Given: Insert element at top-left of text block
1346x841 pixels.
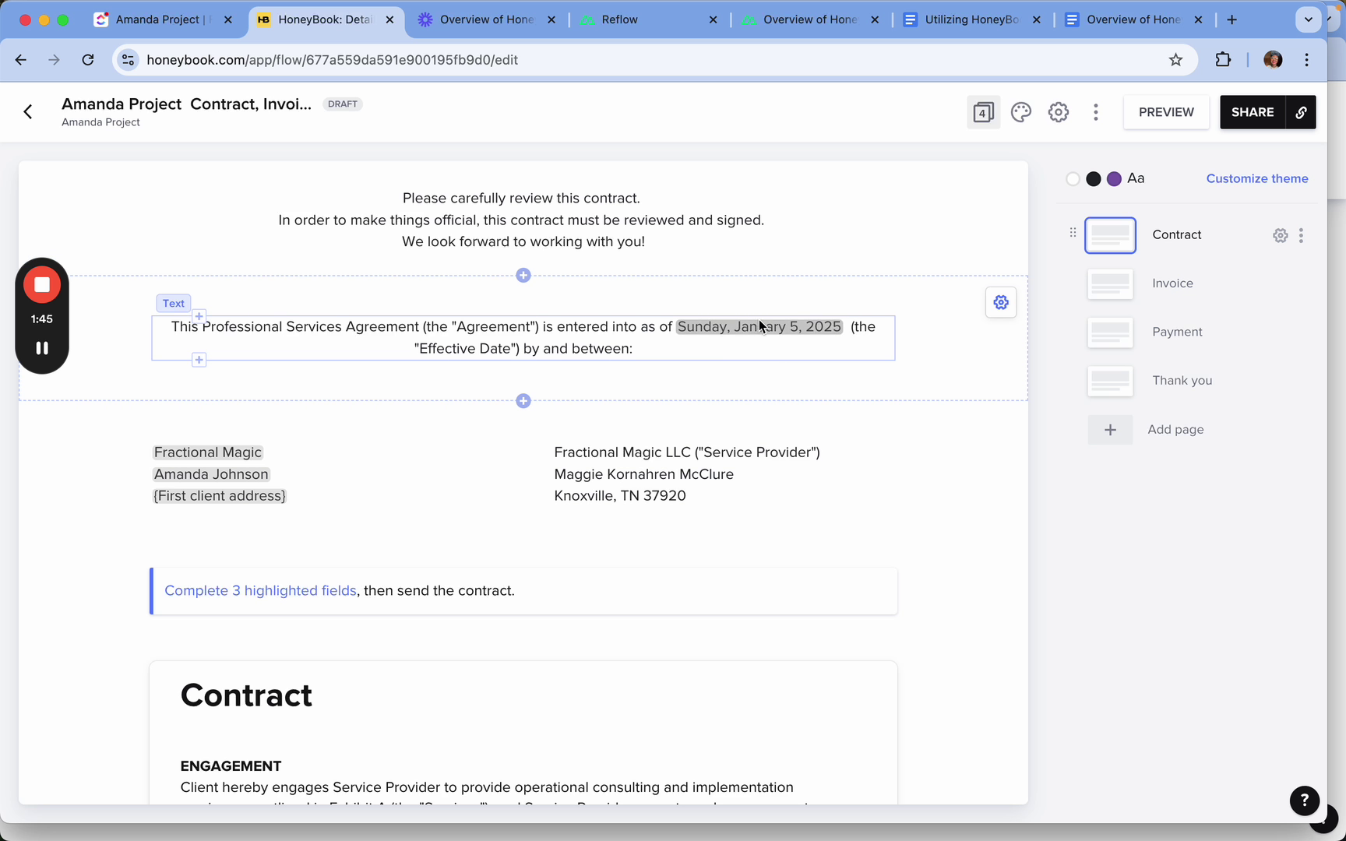Looking at the screenshot, I should pyautogui.click(x=199, y=316).
